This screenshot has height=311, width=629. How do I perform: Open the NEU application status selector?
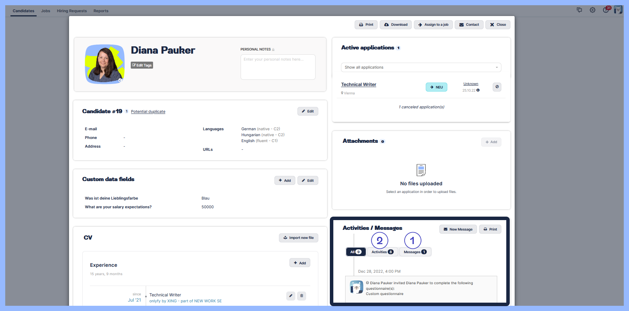coord(436,87)
